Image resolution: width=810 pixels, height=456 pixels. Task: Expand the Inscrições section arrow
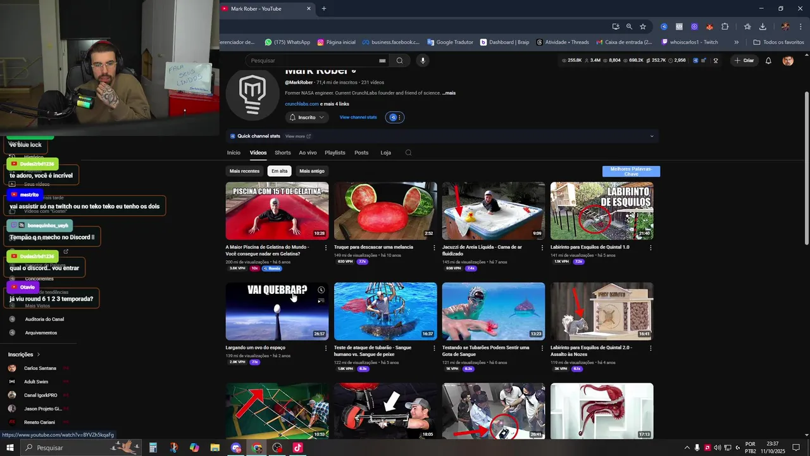click(x=39, y=355)
